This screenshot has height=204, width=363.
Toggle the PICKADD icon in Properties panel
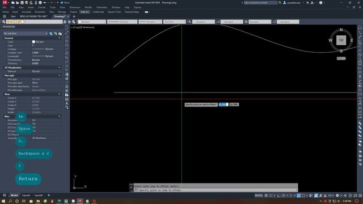[x=51, y=33]
